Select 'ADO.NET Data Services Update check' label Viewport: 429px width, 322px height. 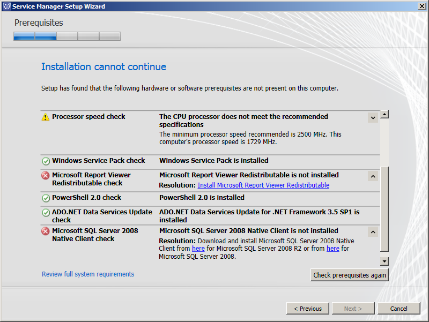[102, 216]
